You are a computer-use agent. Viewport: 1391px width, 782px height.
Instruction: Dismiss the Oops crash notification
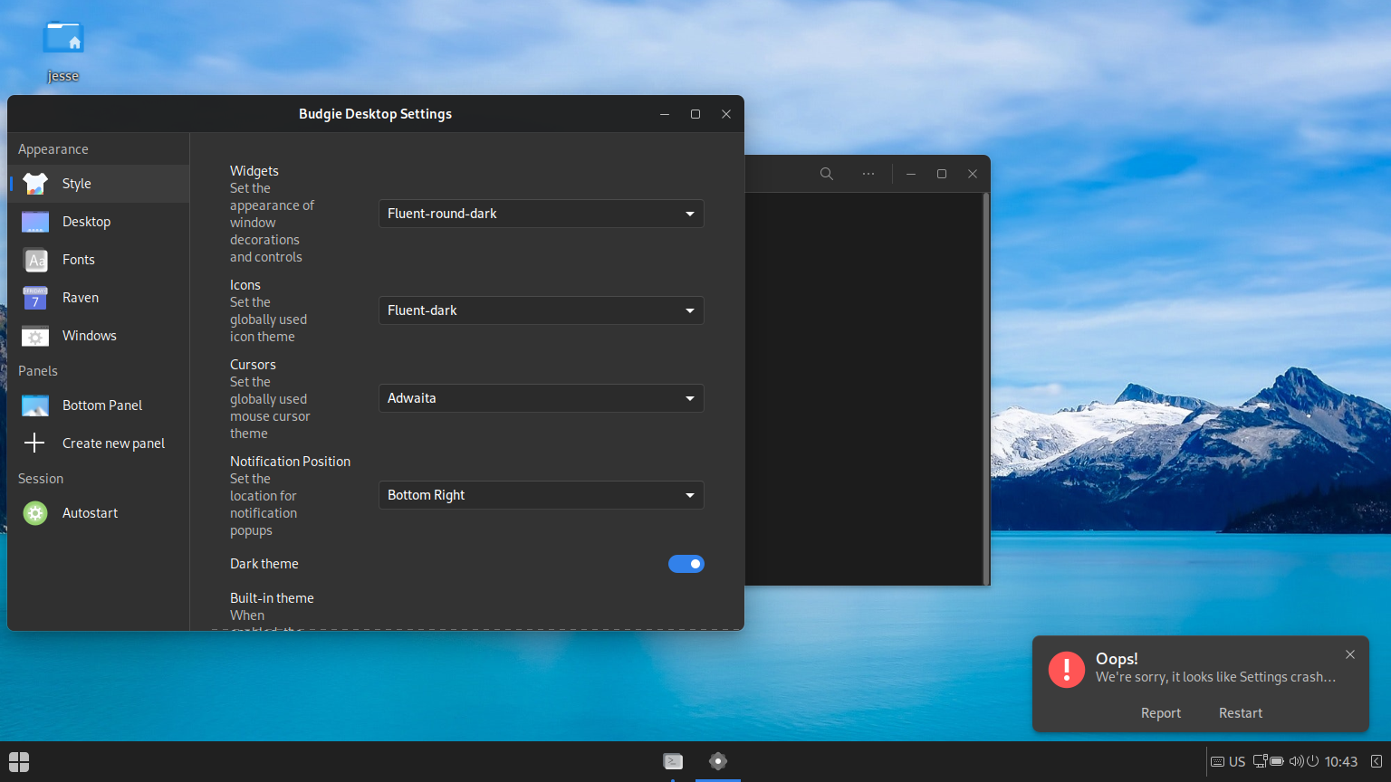1350,654
